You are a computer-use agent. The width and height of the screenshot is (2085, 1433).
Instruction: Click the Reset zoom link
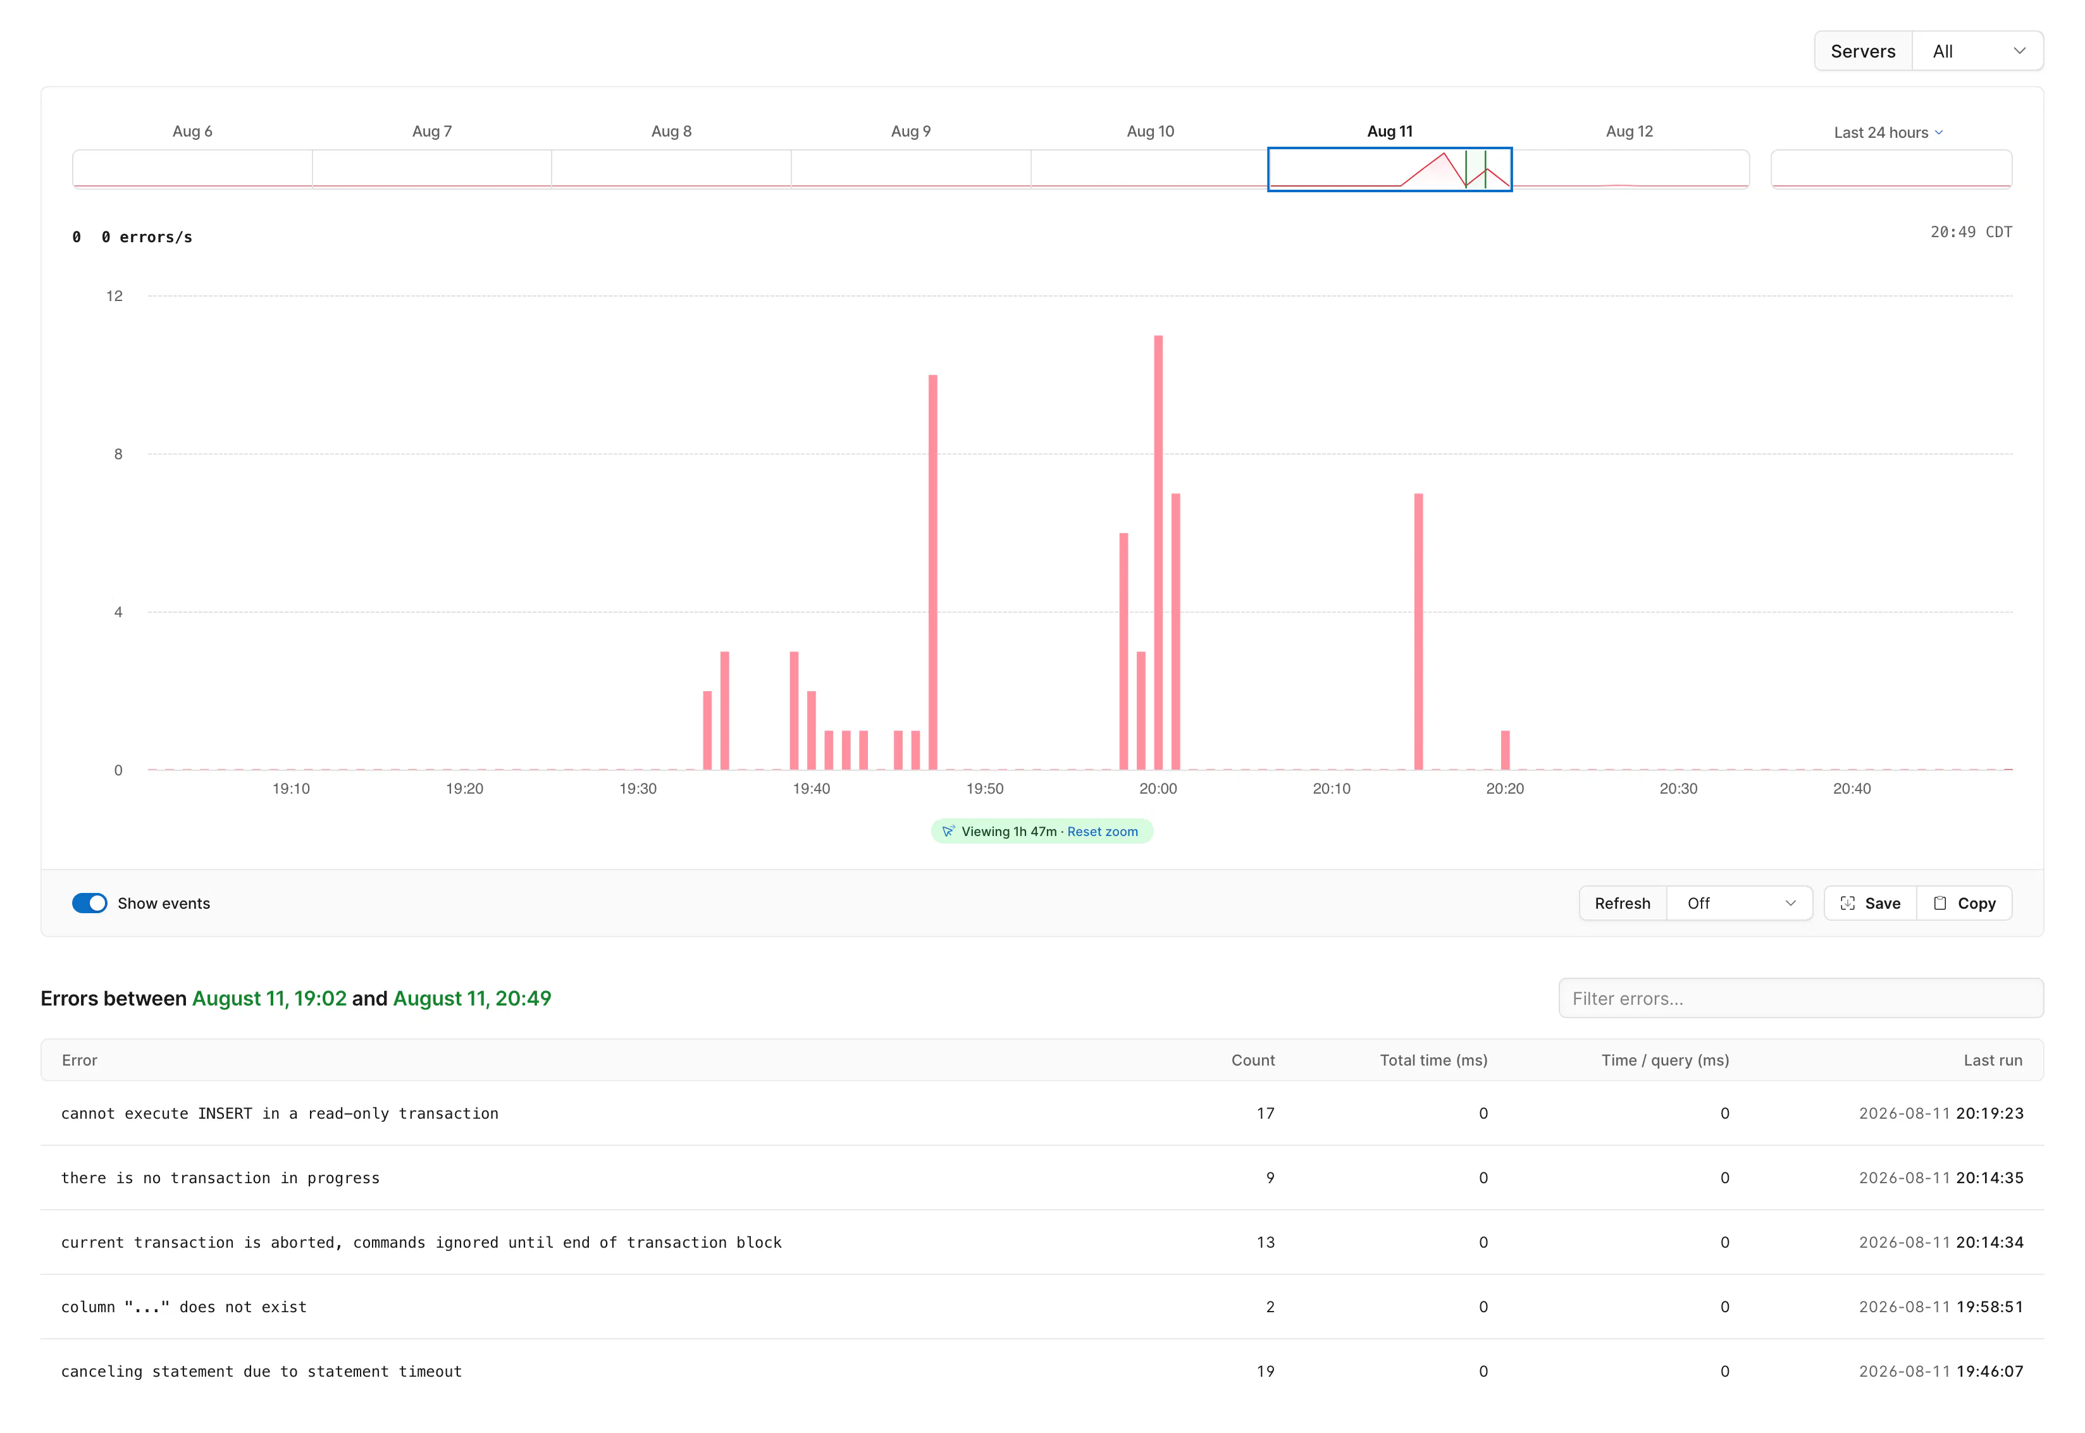click(x=1102, y=832)
